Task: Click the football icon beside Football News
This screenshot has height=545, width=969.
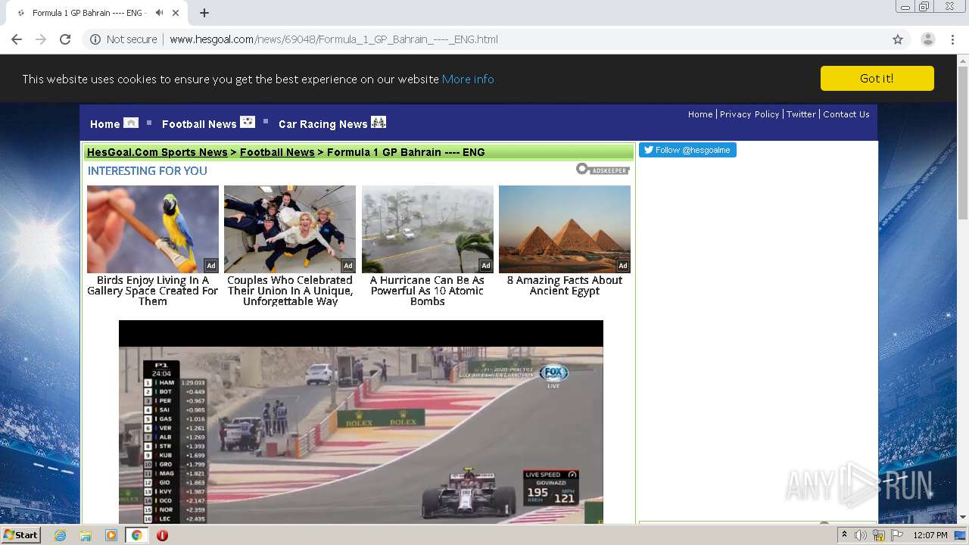Action: pyautogui.click(x=248, y=122)
